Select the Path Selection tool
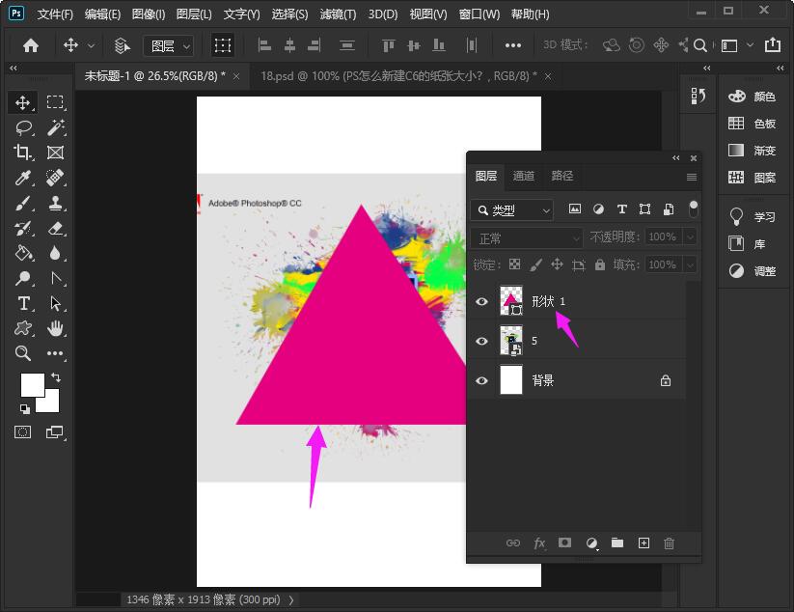 point(55,303)
